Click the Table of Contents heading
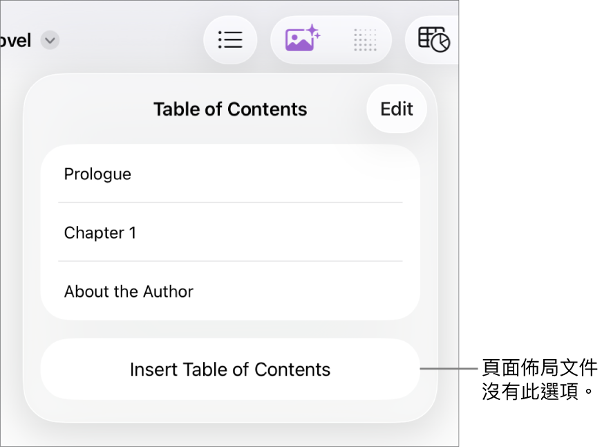 pos(230,109)
